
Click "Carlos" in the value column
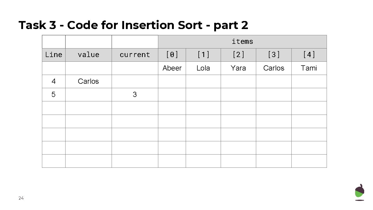[88, 81]
